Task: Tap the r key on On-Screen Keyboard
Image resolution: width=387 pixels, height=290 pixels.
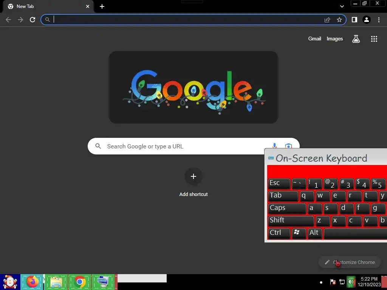Action: tap(354, 196)
